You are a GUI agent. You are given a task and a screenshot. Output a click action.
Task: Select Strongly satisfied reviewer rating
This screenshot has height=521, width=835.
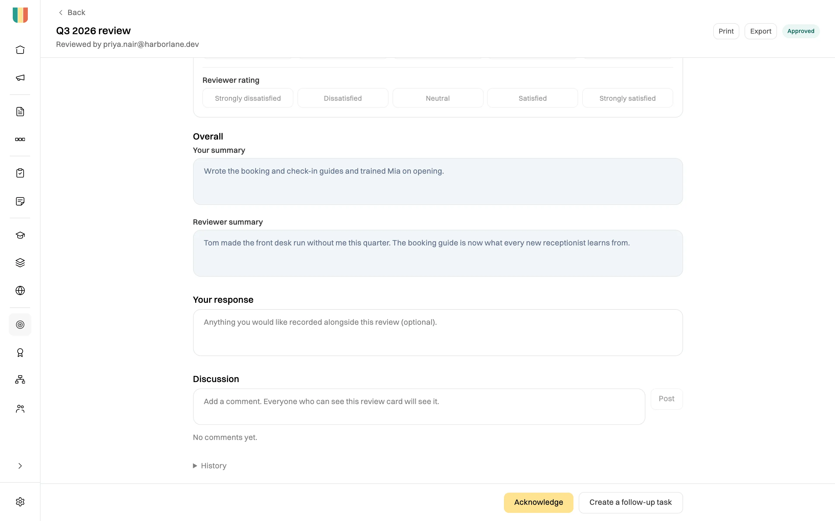pyautogui.click(x=627, y=98)
